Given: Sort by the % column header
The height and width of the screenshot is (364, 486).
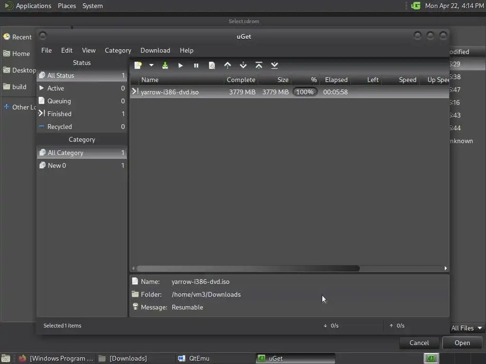Looking at the screenshot, I should click(x=306, y=80).
